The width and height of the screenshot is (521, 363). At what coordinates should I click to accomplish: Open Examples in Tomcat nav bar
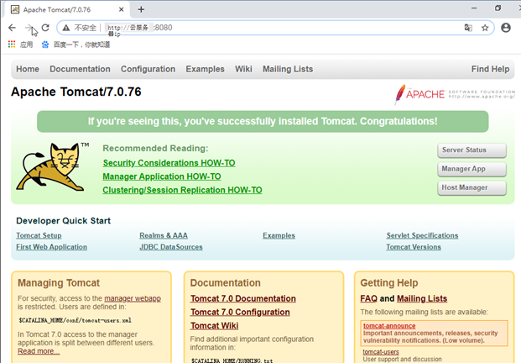pyautogui.click(x=205, y=69)
